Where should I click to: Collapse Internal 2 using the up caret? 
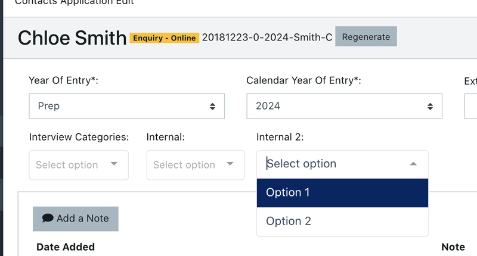pos(413,164)
